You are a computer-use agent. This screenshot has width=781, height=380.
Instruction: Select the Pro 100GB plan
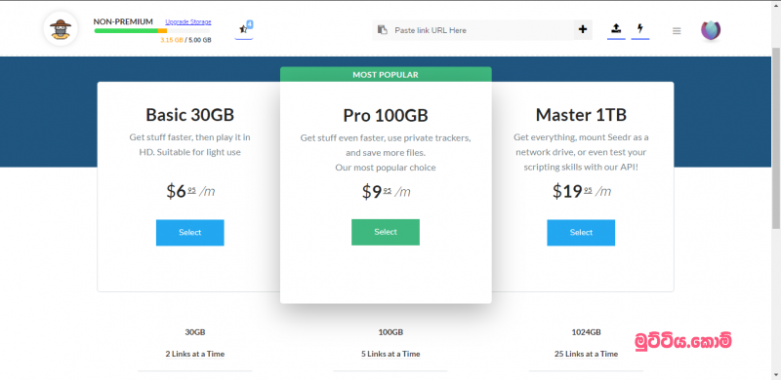click(386, 232)
